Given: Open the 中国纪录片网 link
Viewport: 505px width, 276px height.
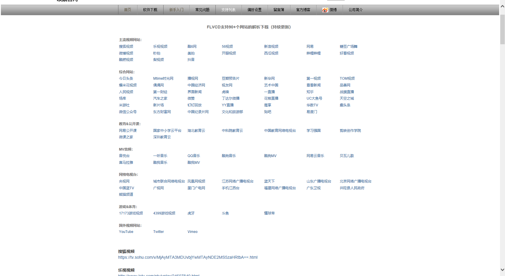Looking at the screenshot, I should [x=198, y=112].
